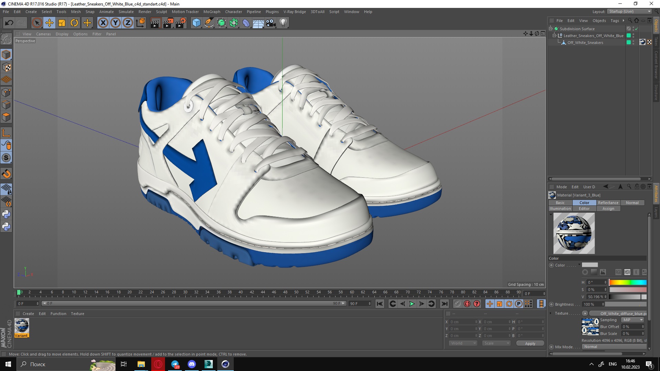Open Edit Render Settings icon
This screenshot has height=371, width=660.
[x=181, y=23]
